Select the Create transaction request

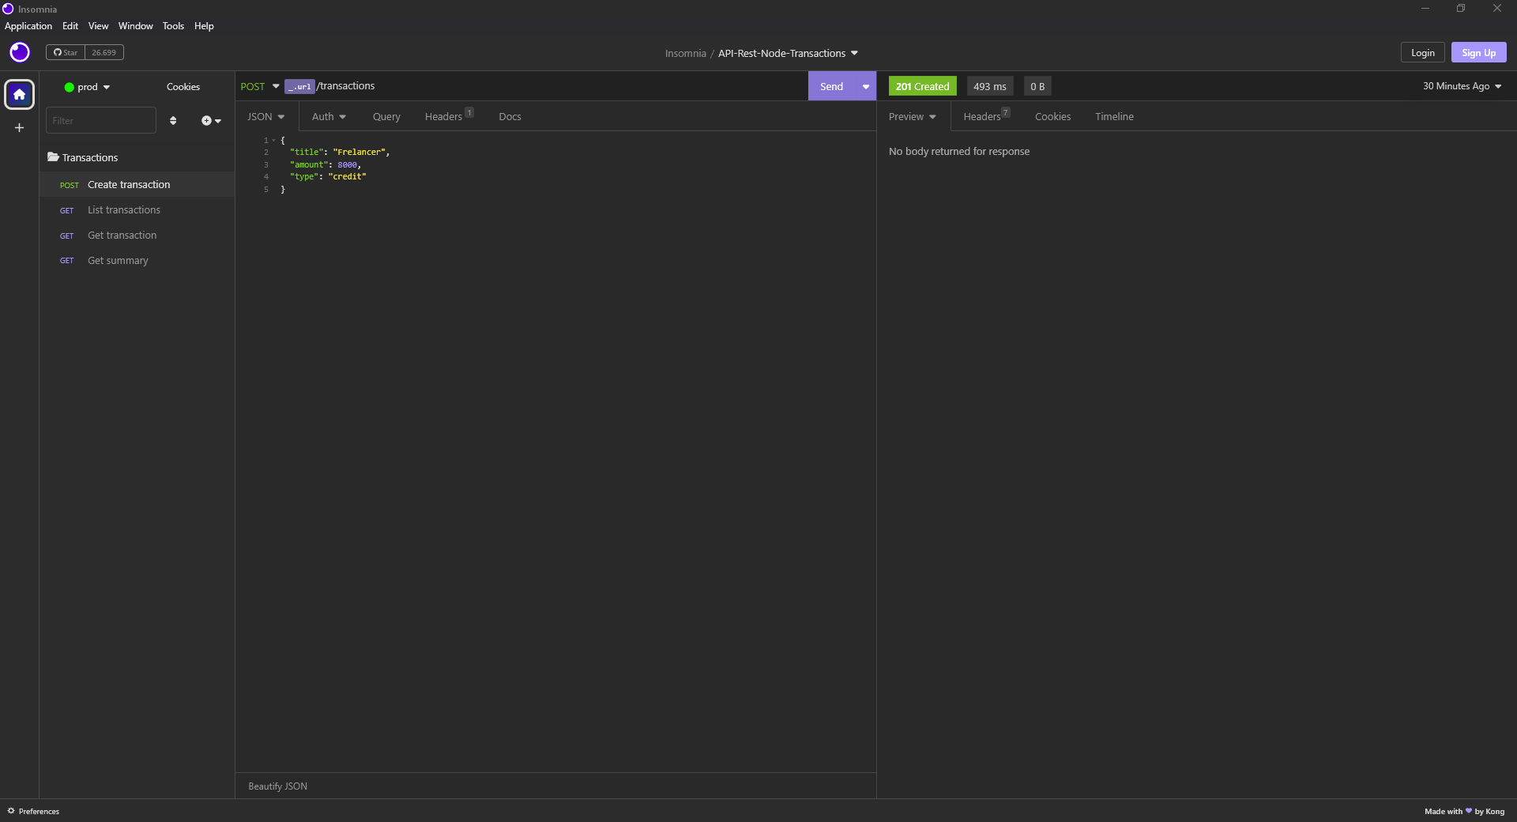(137, 184)
